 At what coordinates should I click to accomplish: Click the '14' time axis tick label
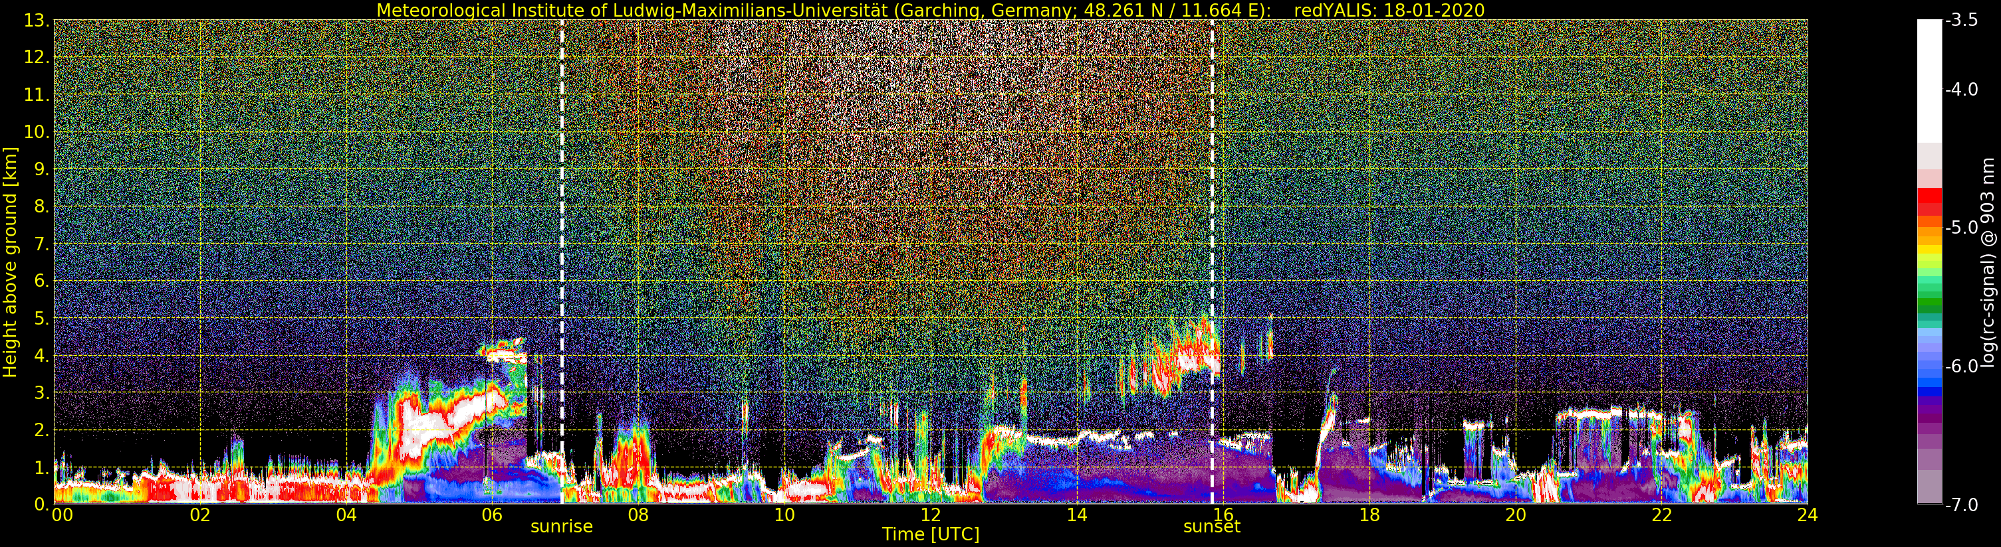[x=1077, y=516]
